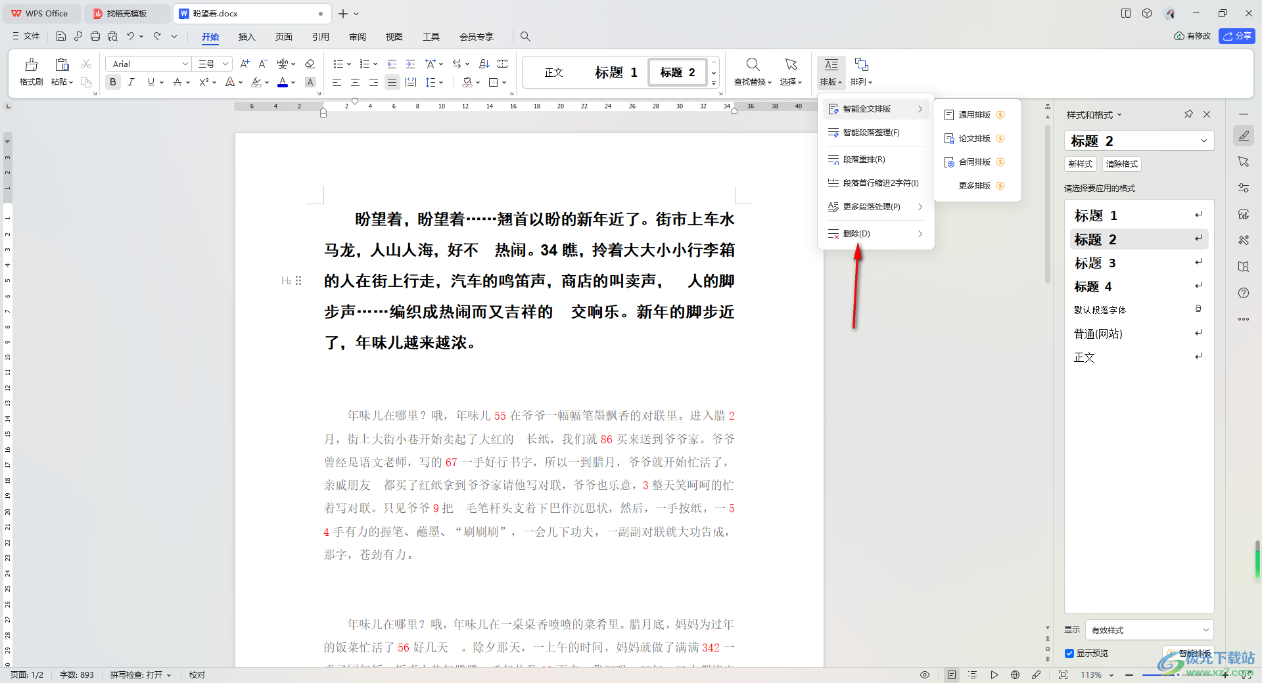Select 普通(网站) in the styles list

[1139, 334]
